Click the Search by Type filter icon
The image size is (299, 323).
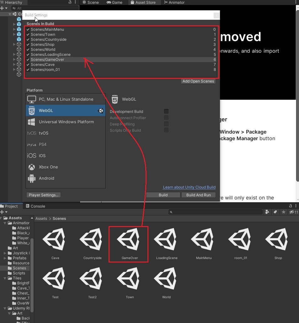(267, 212)
